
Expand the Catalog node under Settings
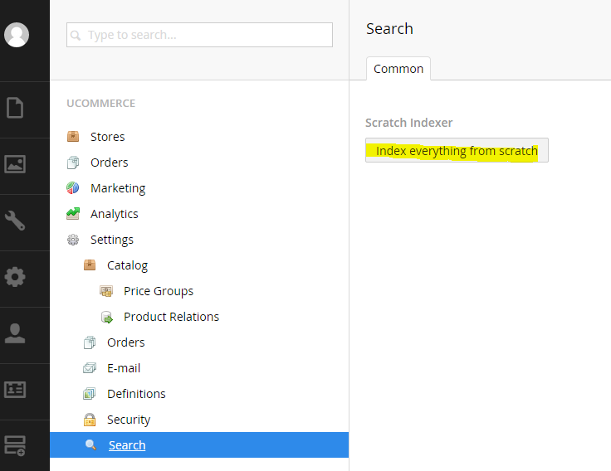(x=127, y=265)
